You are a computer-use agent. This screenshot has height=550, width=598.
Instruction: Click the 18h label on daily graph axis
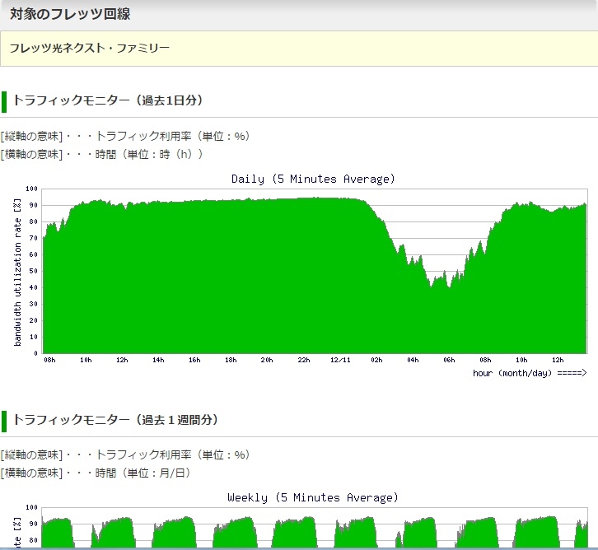pos(231,360)
